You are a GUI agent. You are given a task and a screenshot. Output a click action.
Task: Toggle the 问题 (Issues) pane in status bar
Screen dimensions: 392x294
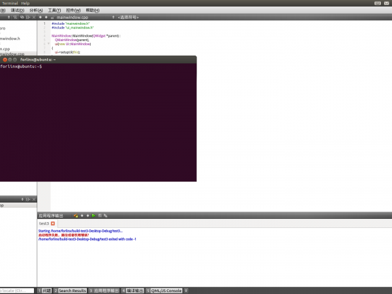coord(45,290)
